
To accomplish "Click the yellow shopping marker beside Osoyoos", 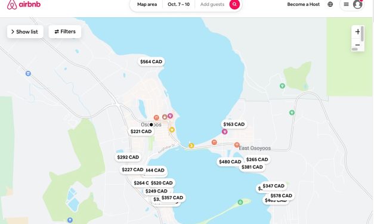I will pyautogui.click(x=172, y=130).
